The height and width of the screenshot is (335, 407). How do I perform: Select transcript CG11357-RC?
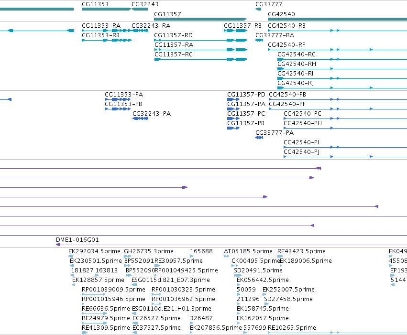[x=201, y=59]
